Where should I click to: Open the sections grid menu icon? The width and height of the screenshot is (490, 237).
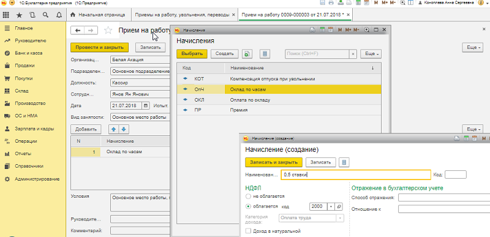(6, 15)
